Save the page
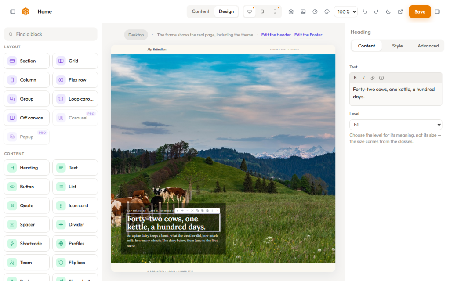The height and width of the screenshot is (281, 450). tap(420, 12)
